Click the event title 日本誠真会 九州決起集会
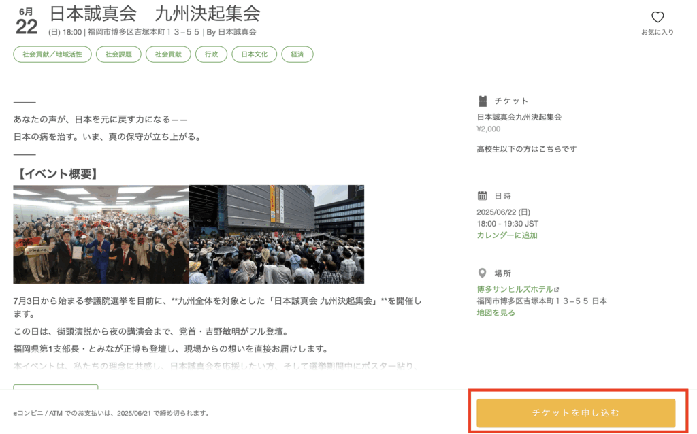This screenshot has height=434, width=697. tap(155, 14)
